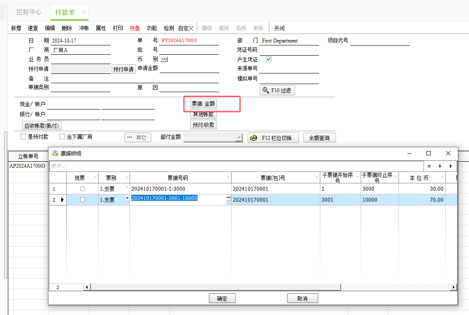Open 票据号码 column header filter arrow
Screen dimensions: 469x315
point(228,177)
